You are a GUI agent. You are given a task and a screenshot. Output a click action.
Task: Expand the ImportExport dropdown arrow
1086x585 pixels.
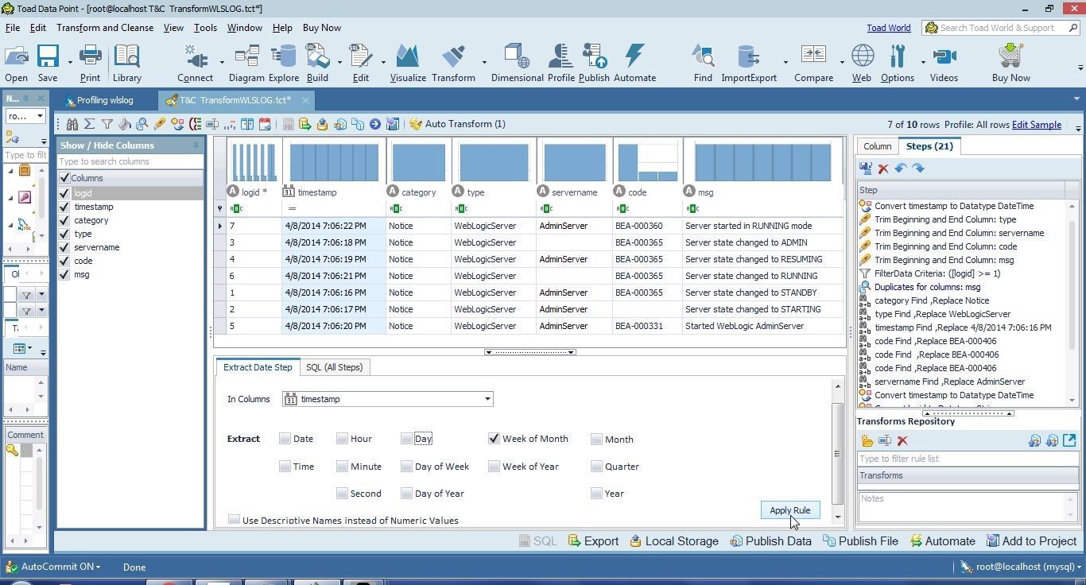[785, 63]
